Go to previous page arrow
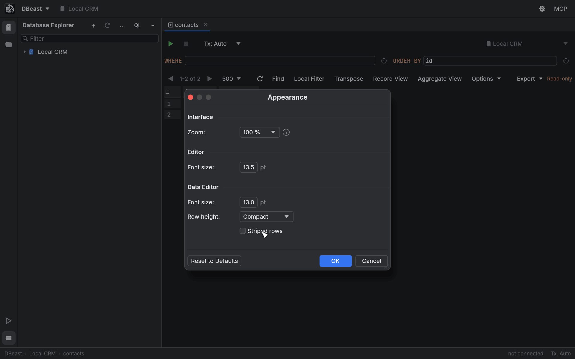Screen dimensions: 575x359 click(x=170, y=79)
